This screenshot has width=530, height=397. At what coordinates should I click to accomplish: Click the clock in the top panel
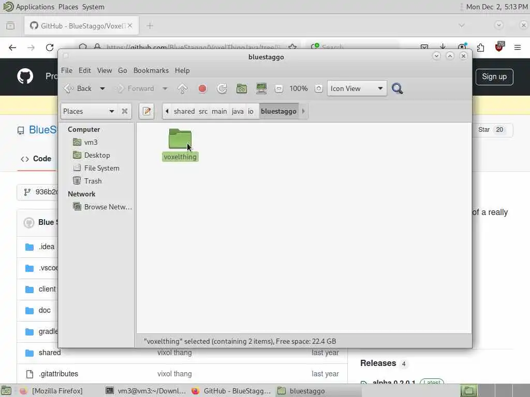coord(496,7)
